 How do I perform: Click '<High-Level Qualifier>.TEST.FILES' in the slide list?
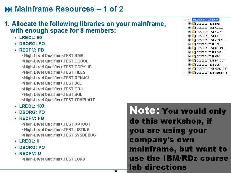pyautogui.click(x=54, y=72)
